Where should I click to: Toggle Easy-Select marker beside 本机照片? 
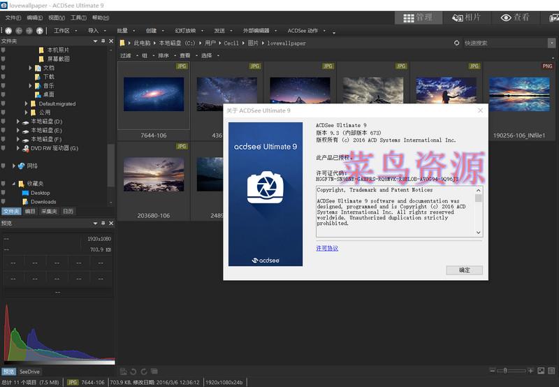[3, 50]
